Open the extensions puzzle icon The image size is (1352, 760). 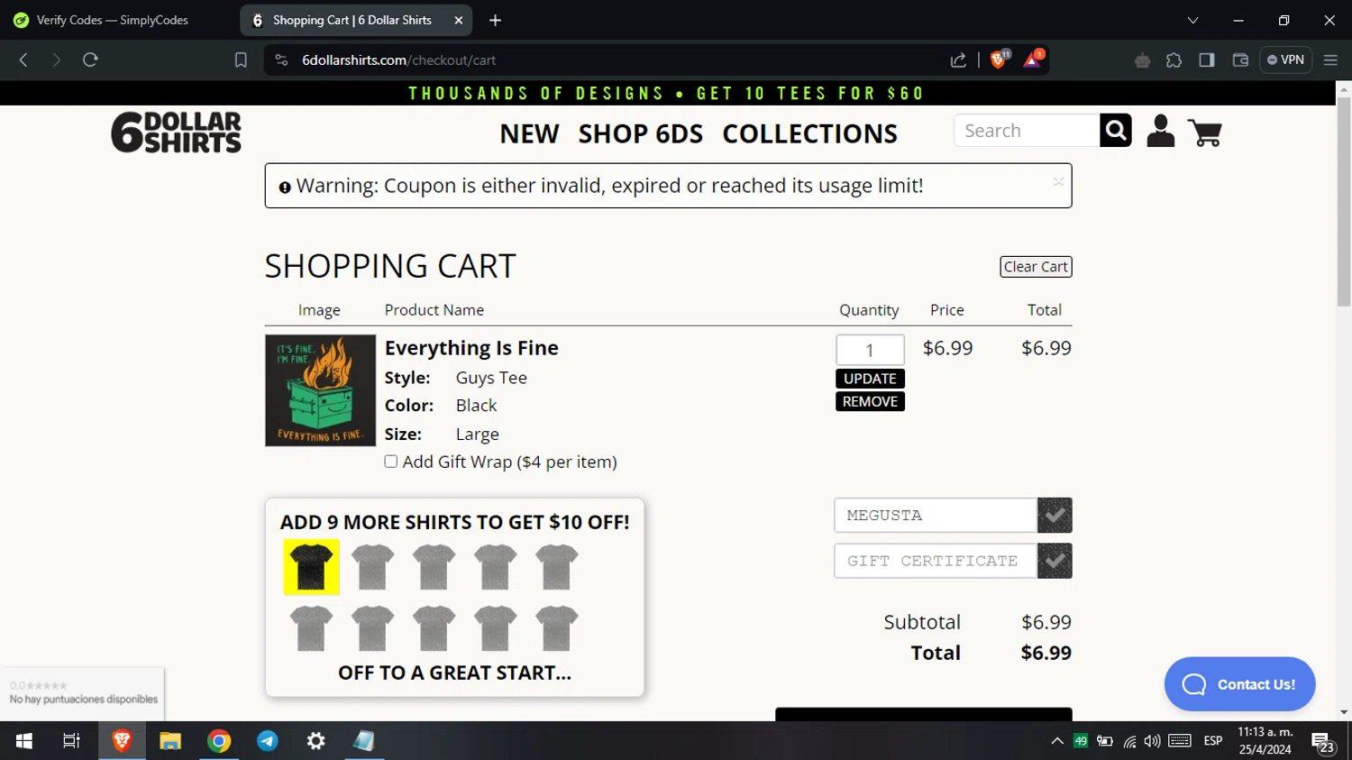pos(1174,60)
